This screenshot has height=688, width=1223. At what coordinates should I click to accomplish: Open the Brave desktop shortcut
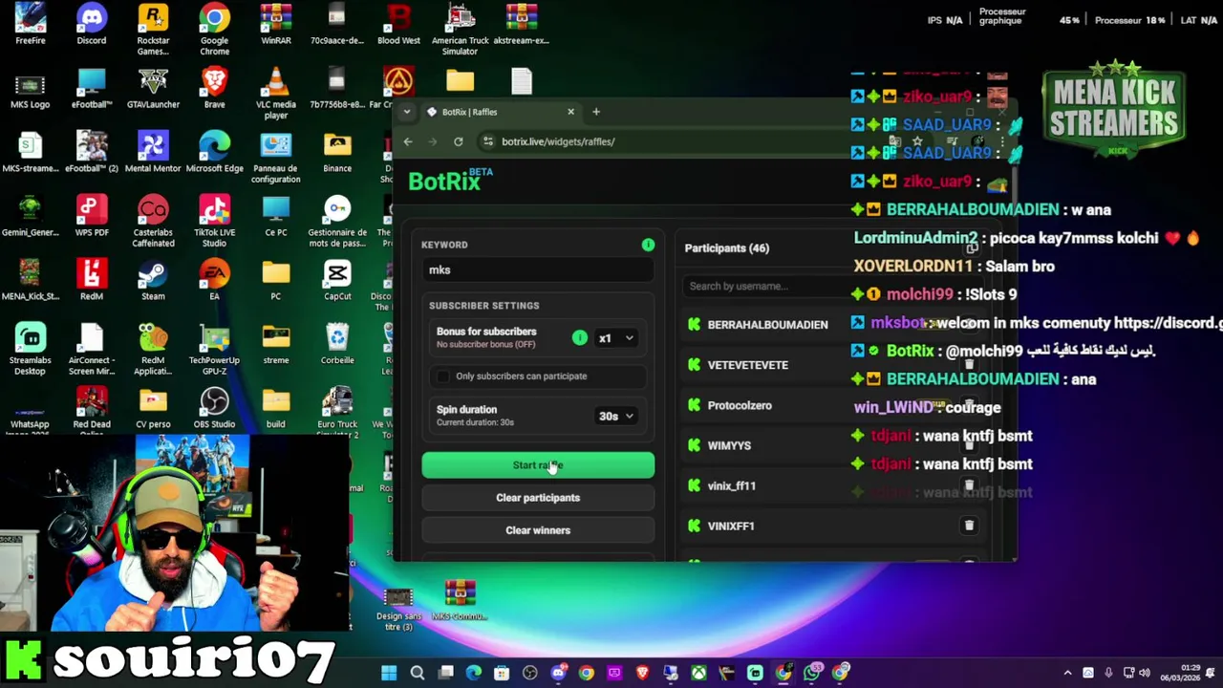click(x=214, y=89)
